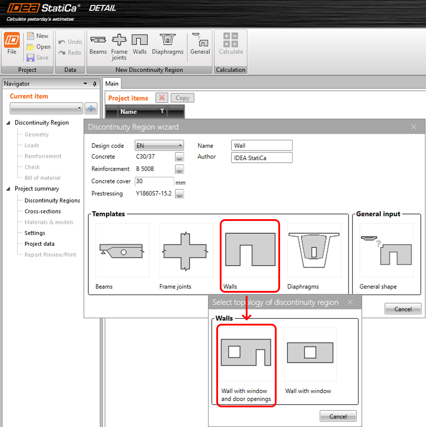426x427 pixels.
Task: Click Cancel in the topology dialog
Action: pos(338,416)
